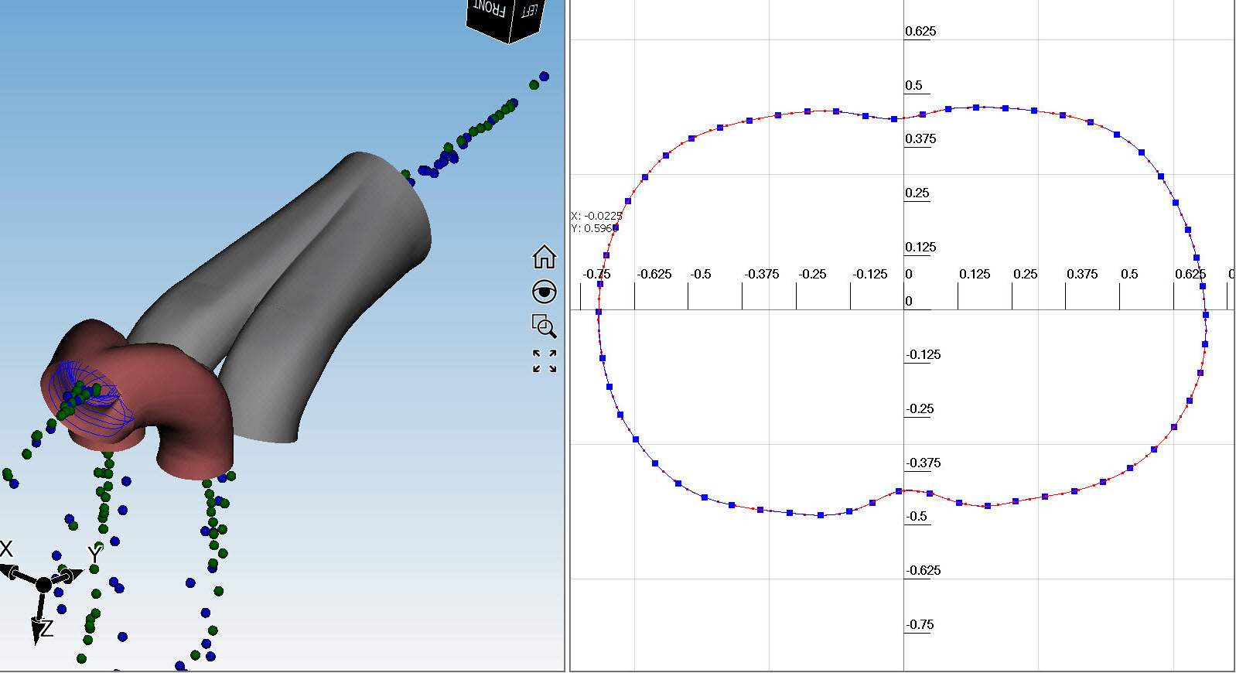The height and width of the screenshot is (673, 1236).
Task: Click the LEFT face of the view cube
Action: [529, 12]
